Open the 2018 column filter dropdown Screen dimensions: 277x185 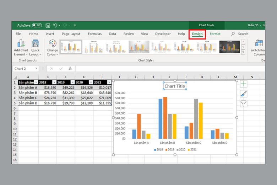(54, 82)
